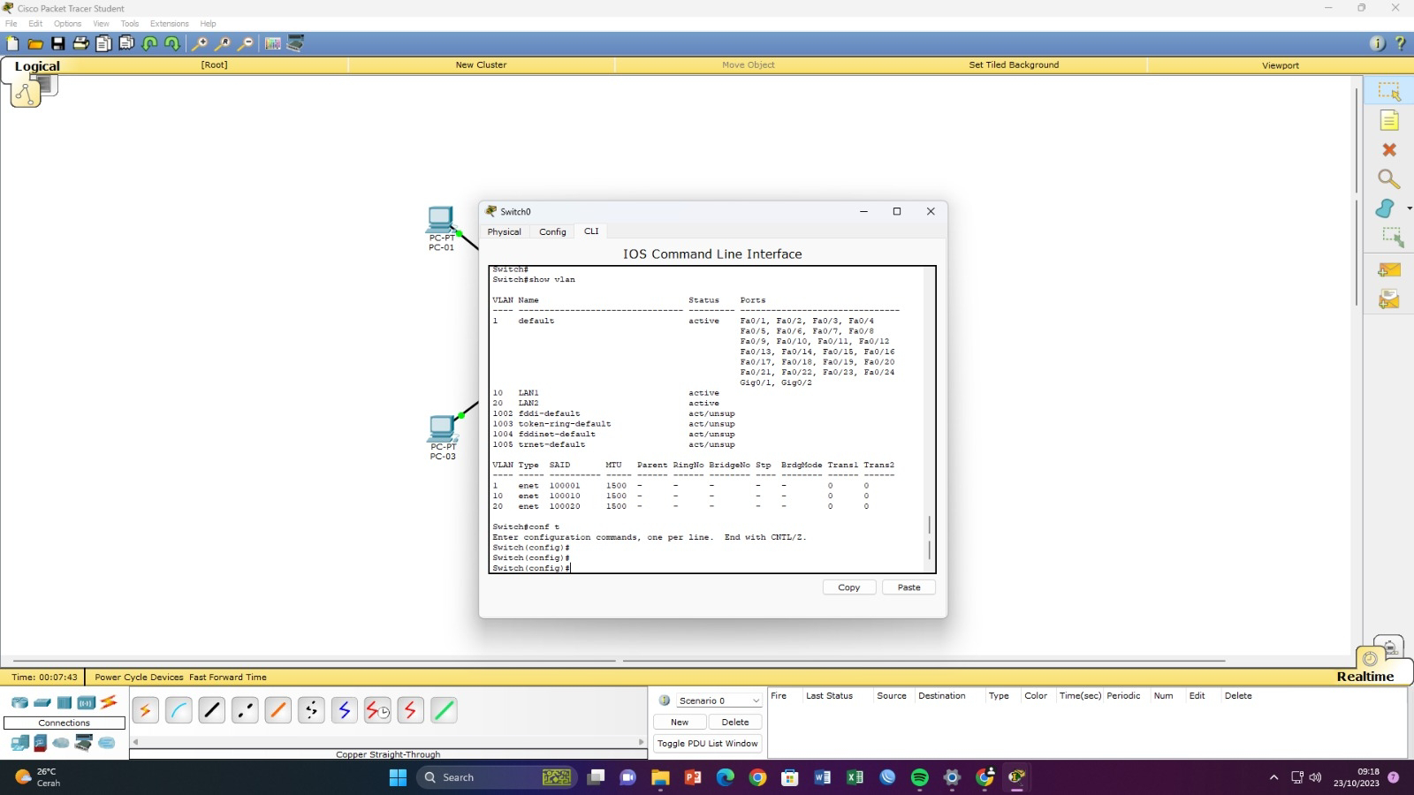Print using the printer toolbar icon
This screenshot has width=1414, height=795.
[x=80, y=43]
